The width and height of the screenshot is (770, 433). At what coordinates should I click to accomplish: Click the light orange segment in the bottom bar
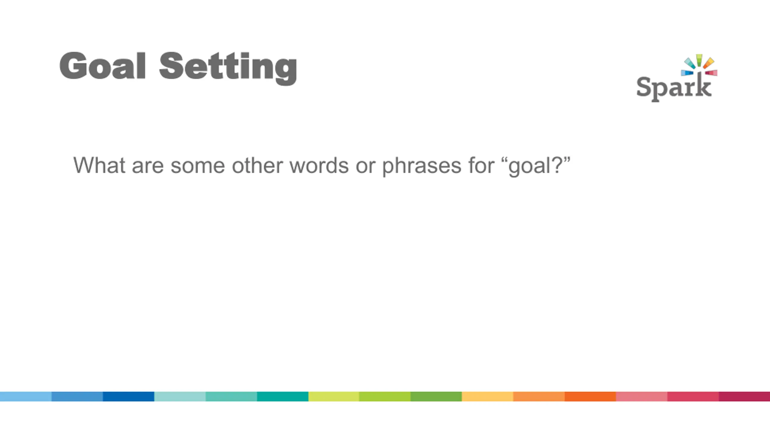click(x=539, y=396)
